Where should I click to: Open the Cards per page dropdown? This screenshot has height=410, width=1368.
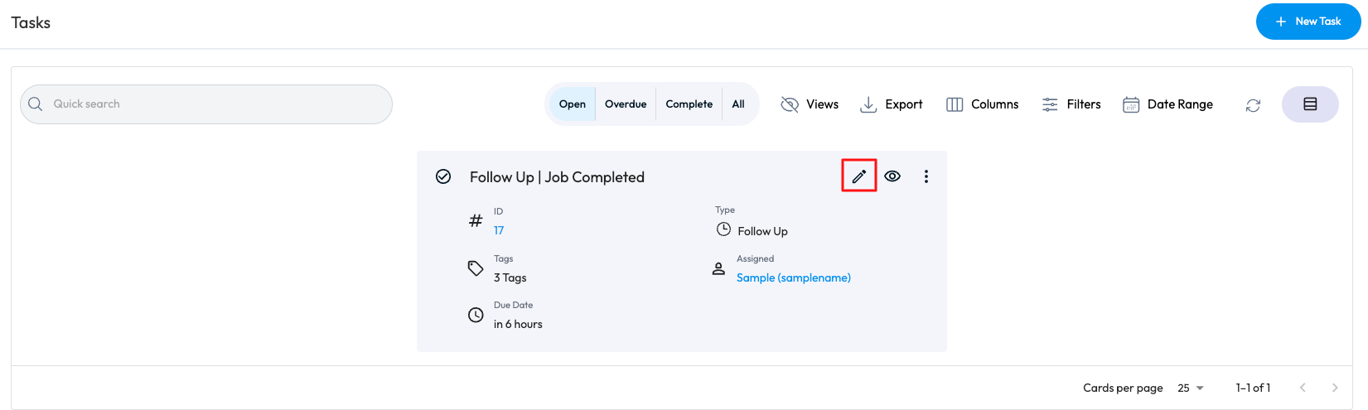point(1191,388)
